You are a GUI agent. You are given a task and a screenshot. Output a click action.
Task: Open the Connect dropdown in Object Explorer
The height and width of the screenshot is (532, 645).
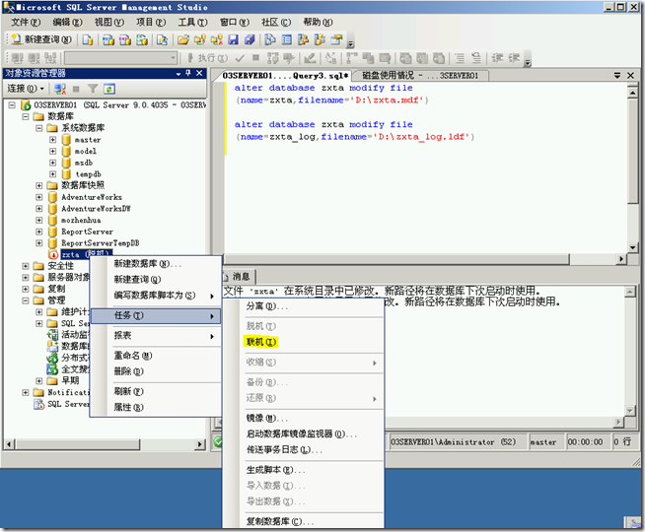26,89
